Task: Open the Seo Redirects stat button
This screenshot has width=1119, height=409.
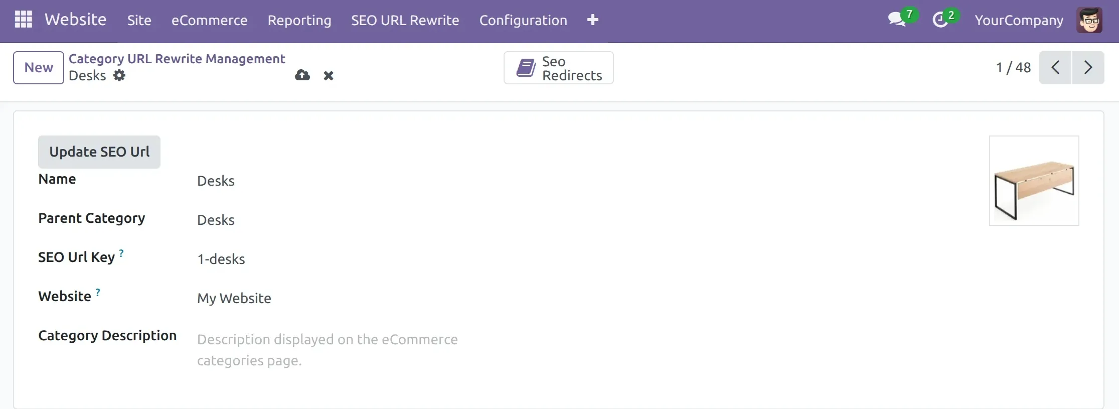Action: coord(558,68)
